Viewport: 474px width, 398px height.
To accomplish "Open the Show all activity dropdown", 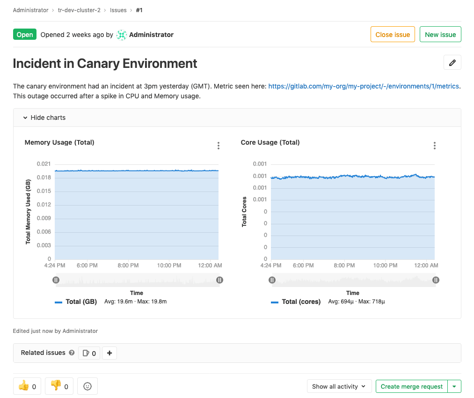I will pos(339,386).
